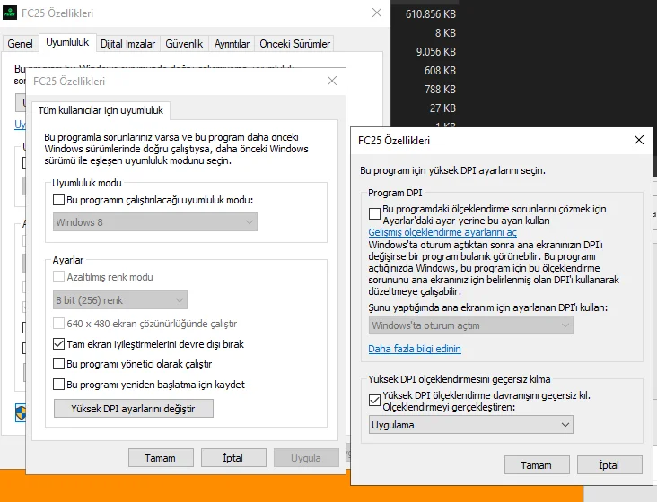Viewport: 657px width, 502px height.
Task: Select the Tüm kullanıcılar için uyumluluk tab
Action: click(x=101, y=110)
